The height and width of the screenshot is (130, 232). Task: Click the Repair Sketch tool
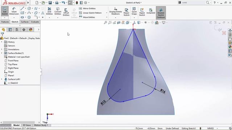point(127,12)
